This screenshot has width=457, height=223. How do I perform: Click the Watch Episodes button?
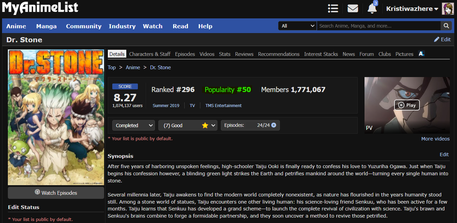pyautogui.click(x=56, y=193)
